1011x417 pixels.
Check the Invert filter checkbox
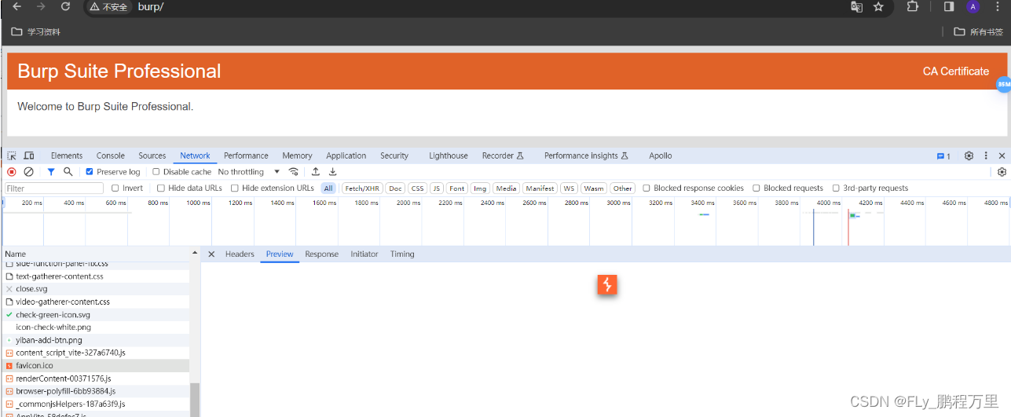(x=115, y=188)
